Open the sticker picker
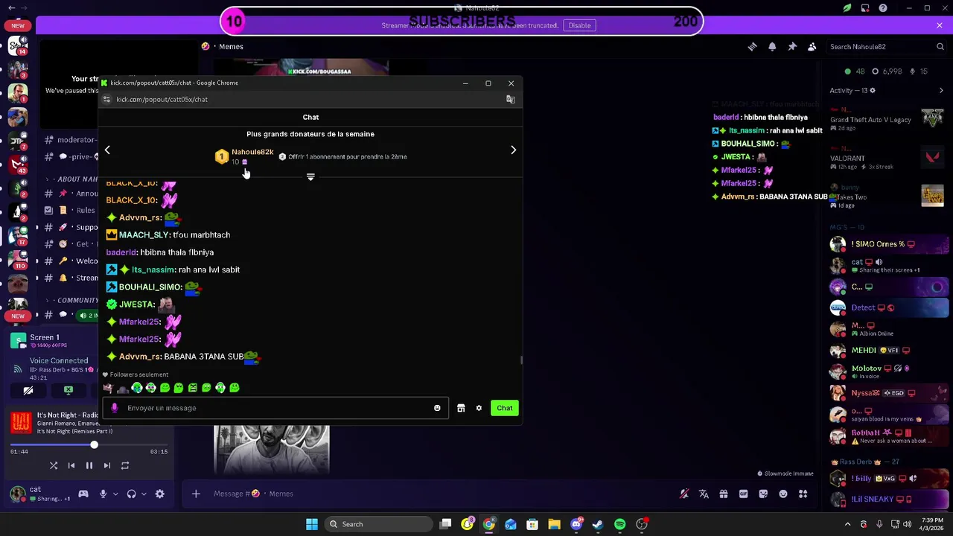Screen dimensions: 953x536 [763, 494]
